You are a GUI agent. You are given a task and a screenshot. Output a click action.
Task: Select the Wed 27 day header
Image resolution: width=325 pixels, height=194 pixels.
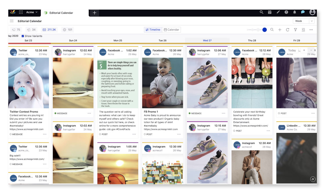coord(207,40)
